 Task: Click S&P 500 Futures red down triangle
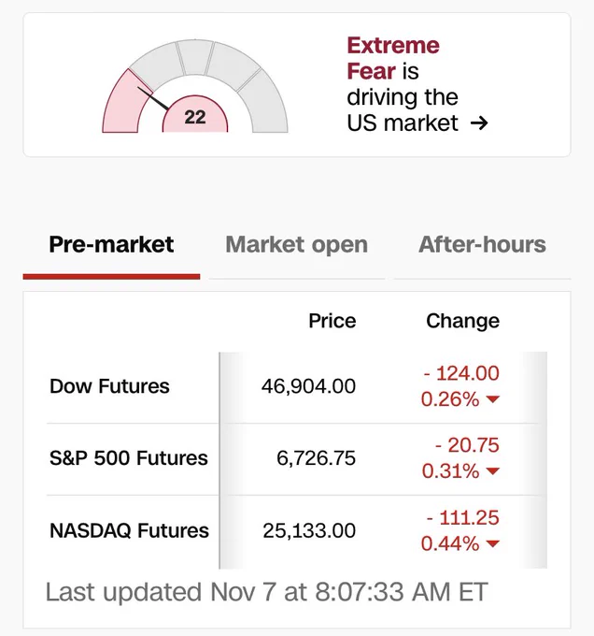(x=493, y=472)
